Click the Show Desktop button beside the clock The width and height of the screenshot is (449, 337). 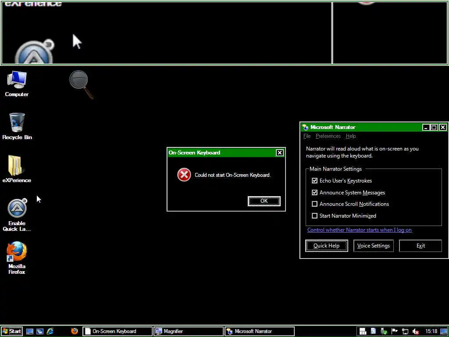coord(443,331)
